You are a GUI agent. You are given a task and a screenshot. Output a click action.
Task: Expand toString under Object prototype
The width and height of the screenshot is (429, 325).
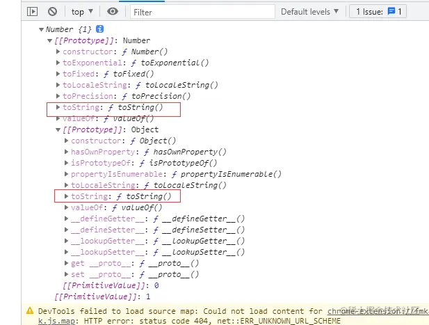coord(66,196)
